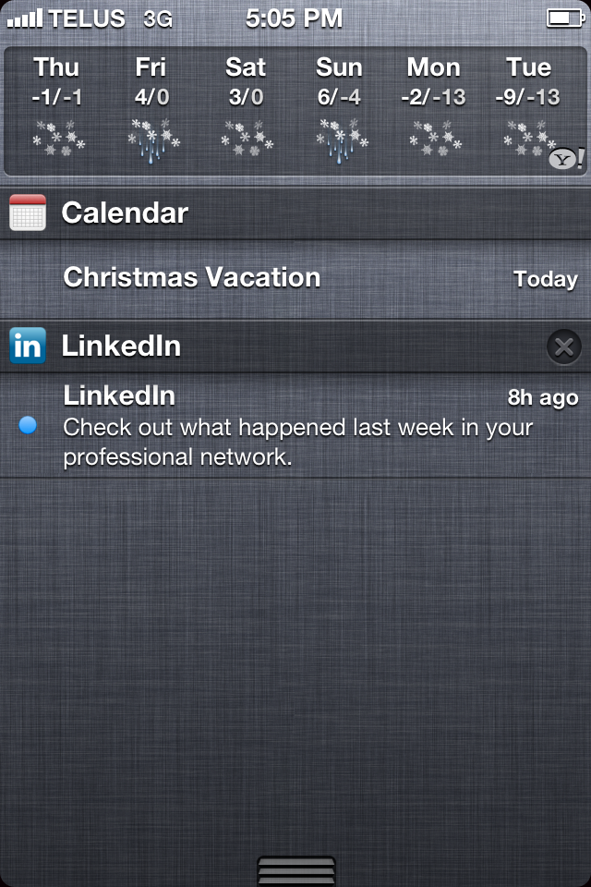Tap the Calendar section header
This screenshot has width=591, height=887.
(x=125, y=213)
